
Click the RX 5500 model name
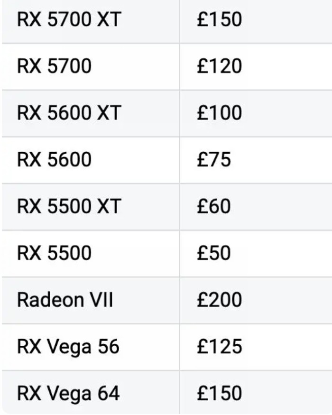pos(54,253)
